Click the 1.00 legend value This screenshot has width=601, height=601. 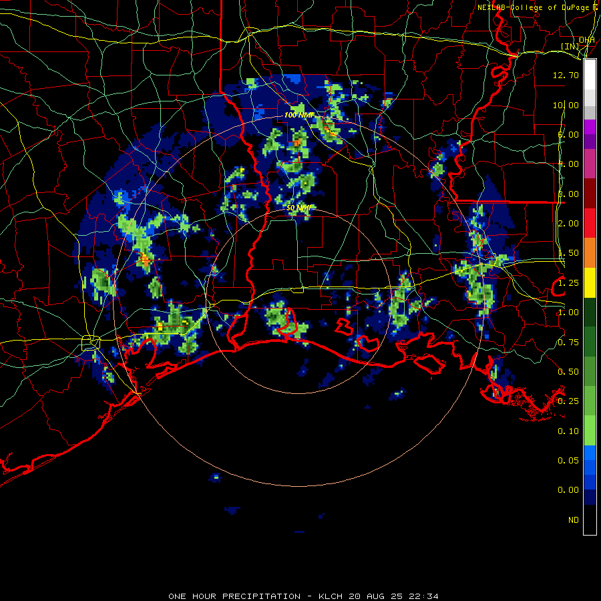pyautogui.click(x=568, y=313)
